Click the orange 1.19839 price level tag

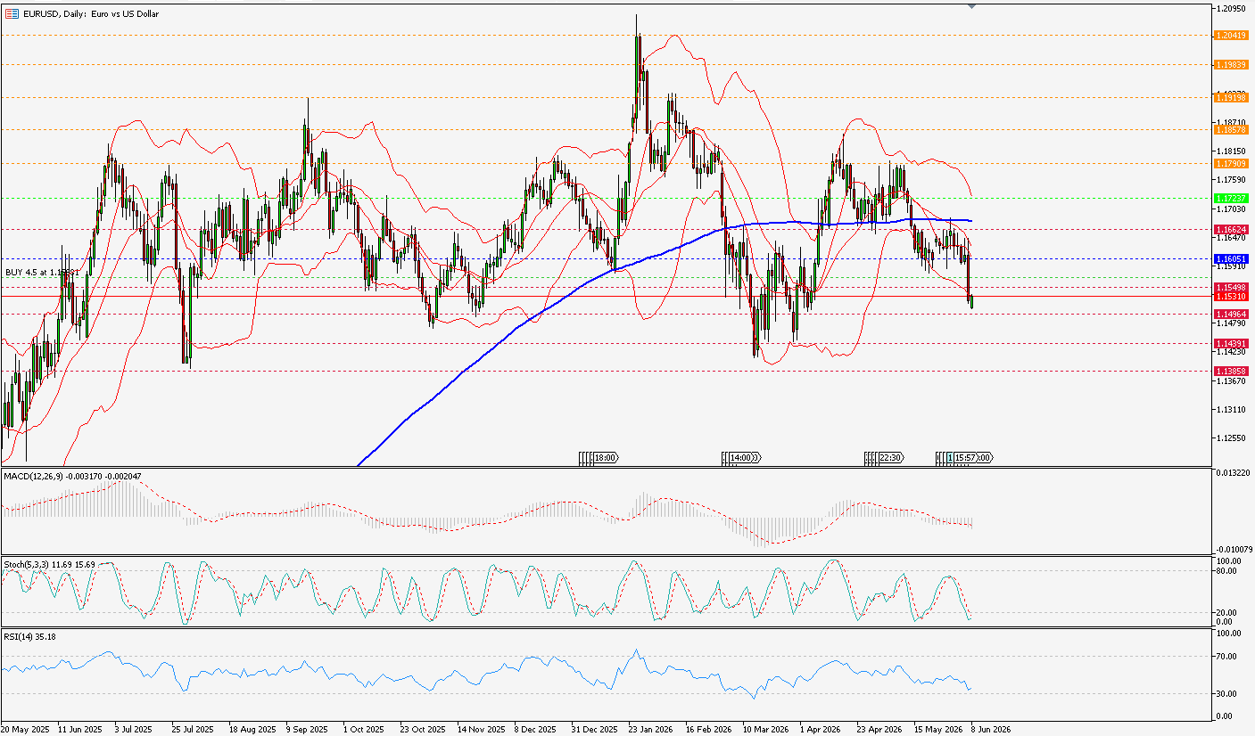click(1230, 65)
